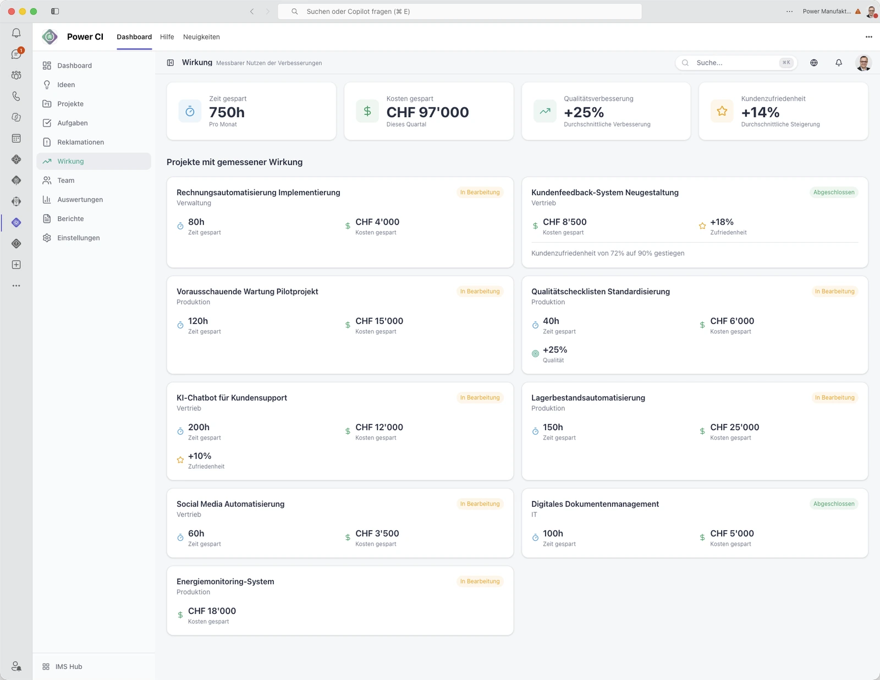
Task: Open the Activity bell in Teams rail
Action: tap(16, 33)
